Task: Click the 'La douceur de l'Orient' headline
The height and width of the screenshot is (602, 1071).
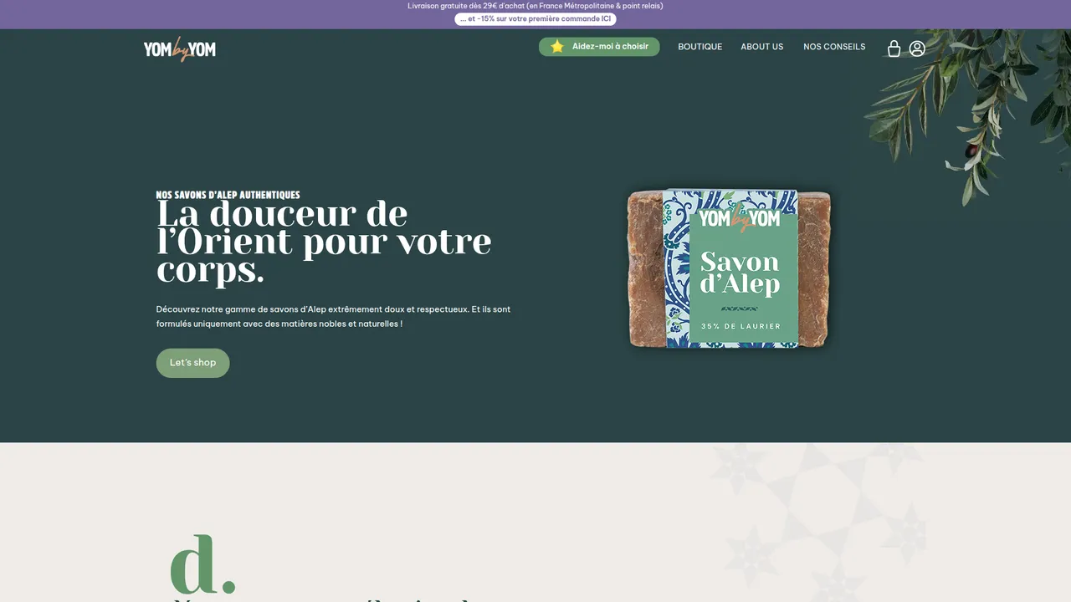Action: click(324, 242)
